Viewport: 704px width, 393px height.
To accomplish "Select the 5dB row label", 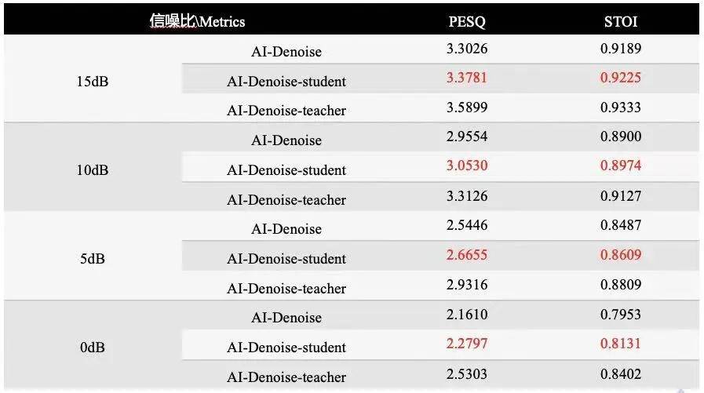I will click(x=93, y=259).
